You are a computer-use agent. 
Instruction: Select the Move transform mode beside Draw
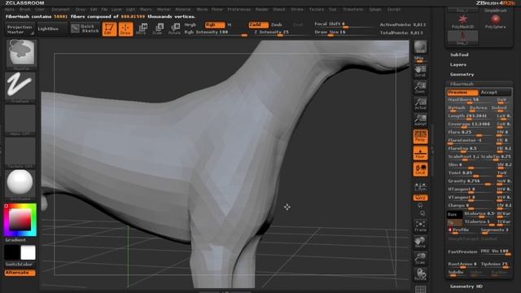(142, 29)
